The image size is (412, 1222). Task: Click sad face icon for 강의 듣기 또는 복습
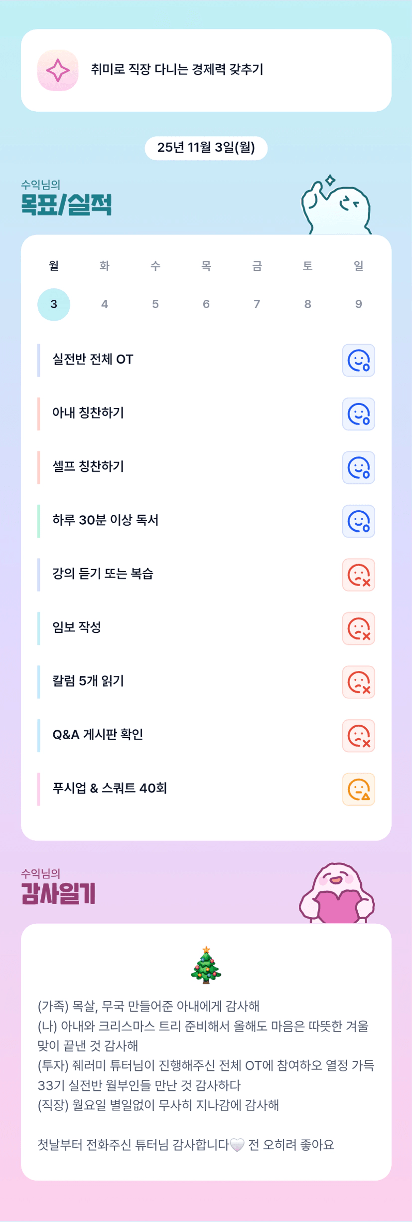pyautogui.click(x=358, y=575)
